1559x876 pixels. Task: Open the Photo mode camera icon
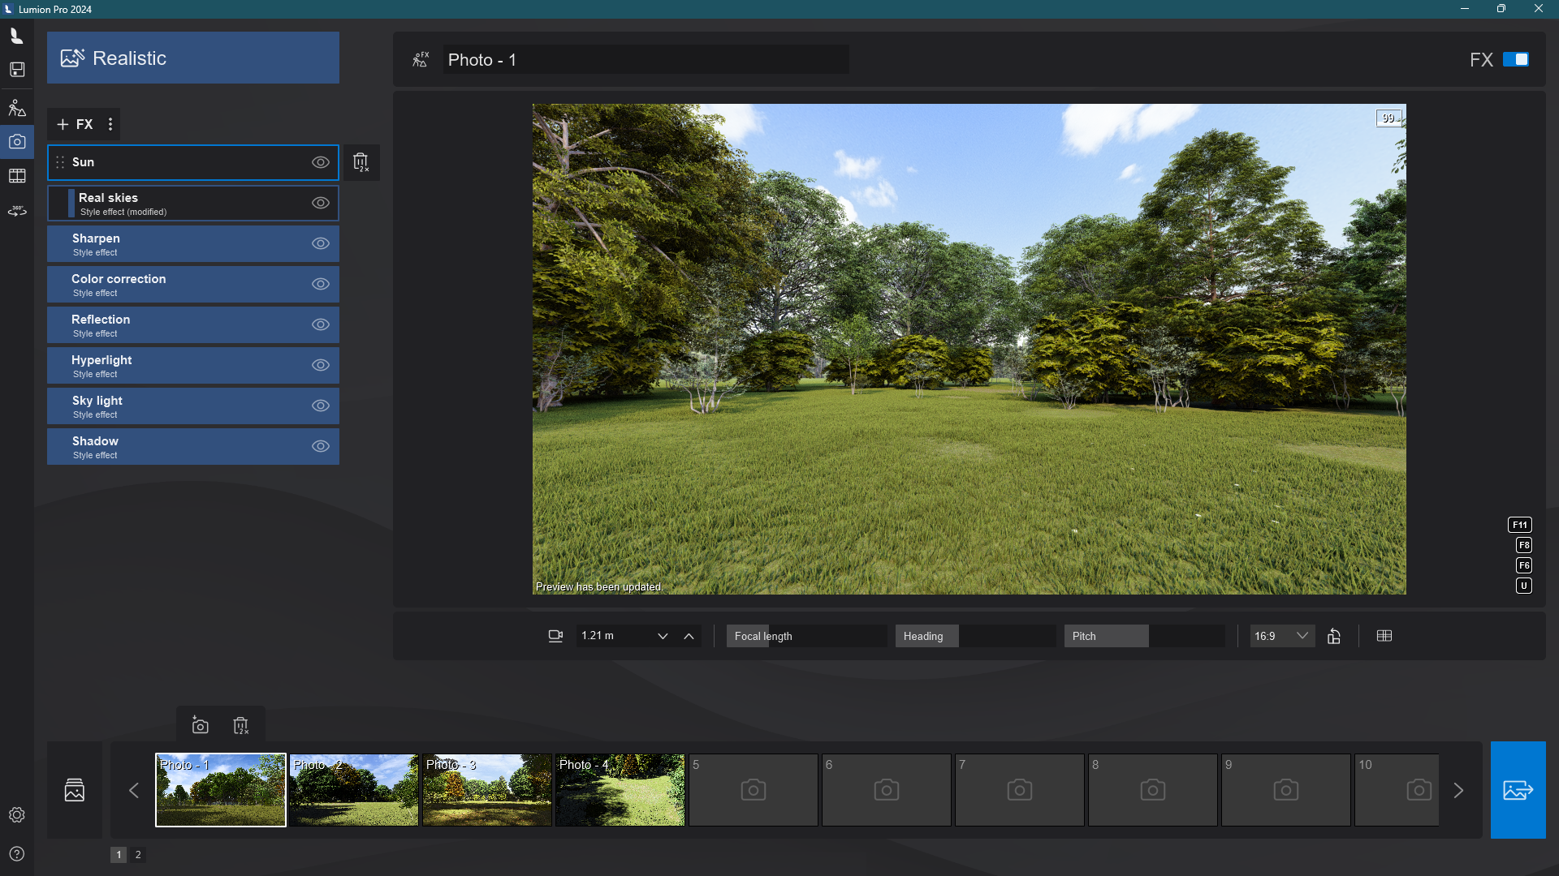[17, 142]
